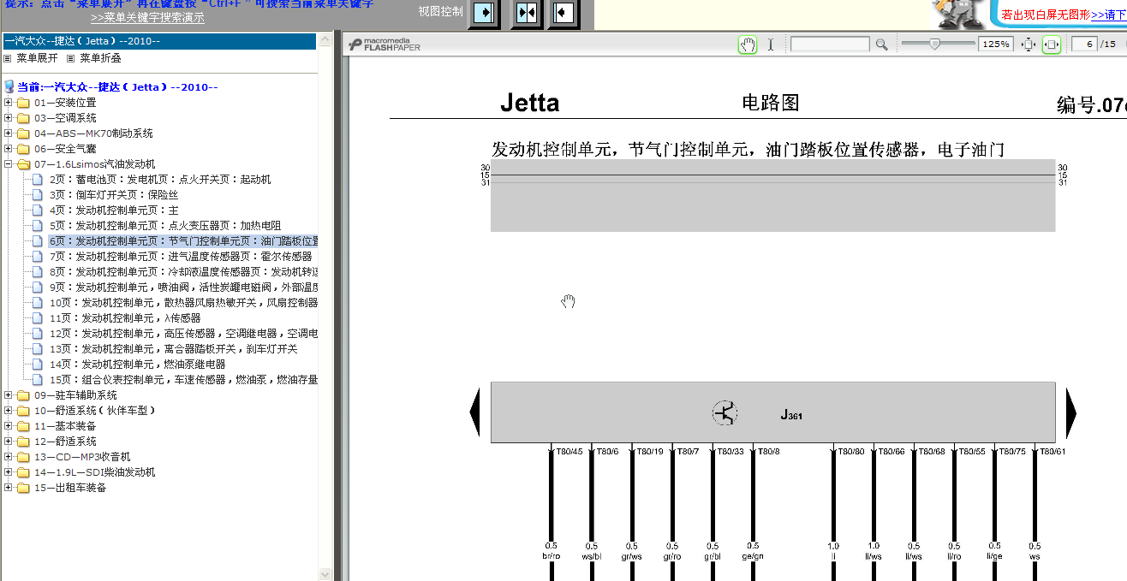Adjust the FlashPaper zoom slider

pyautogui.click(x=934, y=44)
